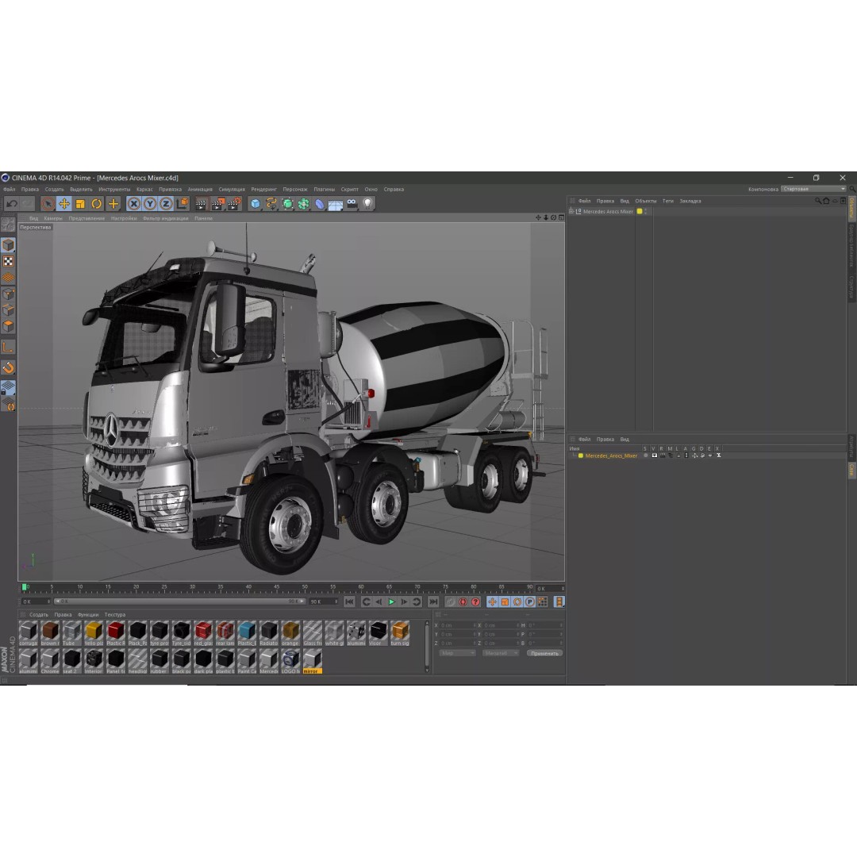The image size is (857, 857).
Task: Open the Файл menu in main menu bar
Action: click(x=10, y=190)
